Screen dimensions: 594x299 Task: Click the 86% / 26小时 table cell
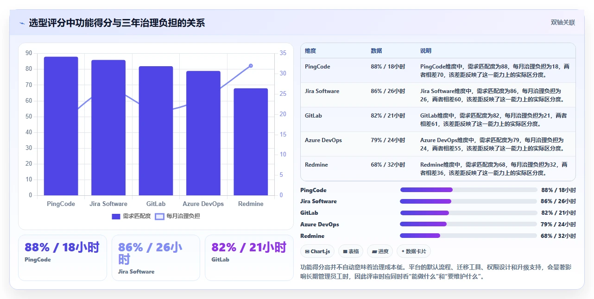point(388,91)
